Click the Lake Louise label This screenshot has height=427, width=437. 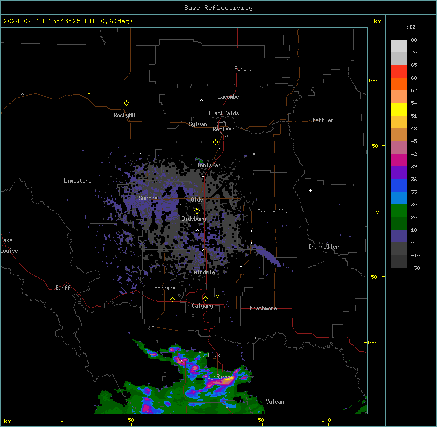(x=9, y=245)
